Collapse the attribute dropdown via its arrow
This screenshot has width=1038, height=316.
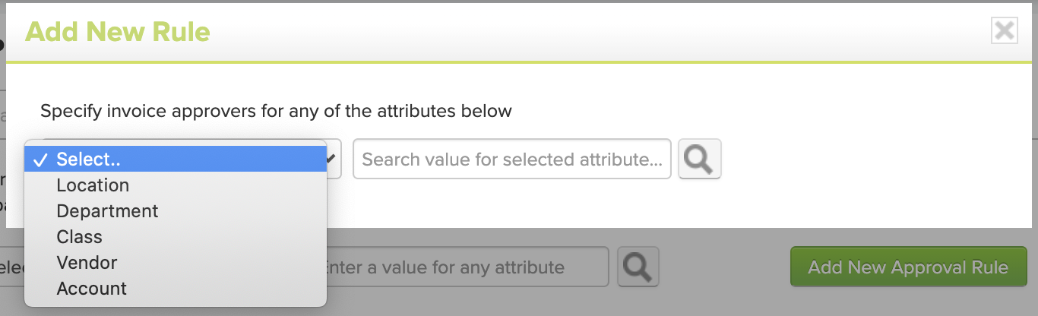(x=333, y=159)
